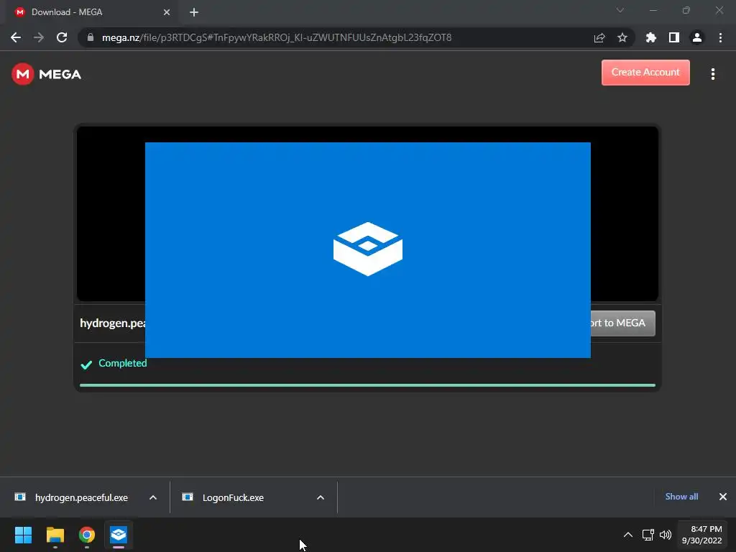Open File Explorer from the taskbar
Viewport: 736px width, 552px height.
click(x=55, y=535)
